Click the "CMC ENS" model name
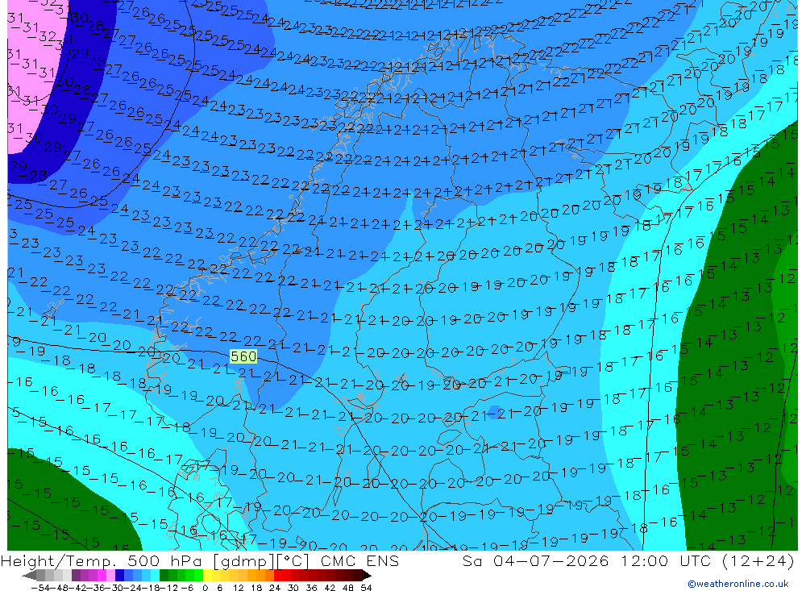Image resolution: width=806 pixels, height=591 pixels. coord(359,561)
